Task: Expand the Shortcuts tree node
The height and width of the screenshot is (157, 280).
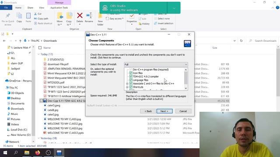Action: [127, 87]
